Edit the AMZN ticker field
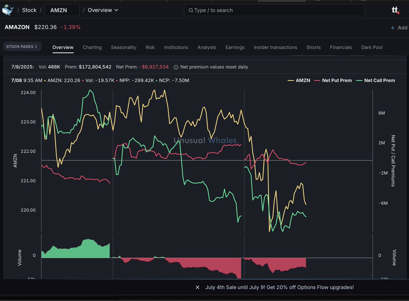Screen dimensions: 409x301 (62, 10)
